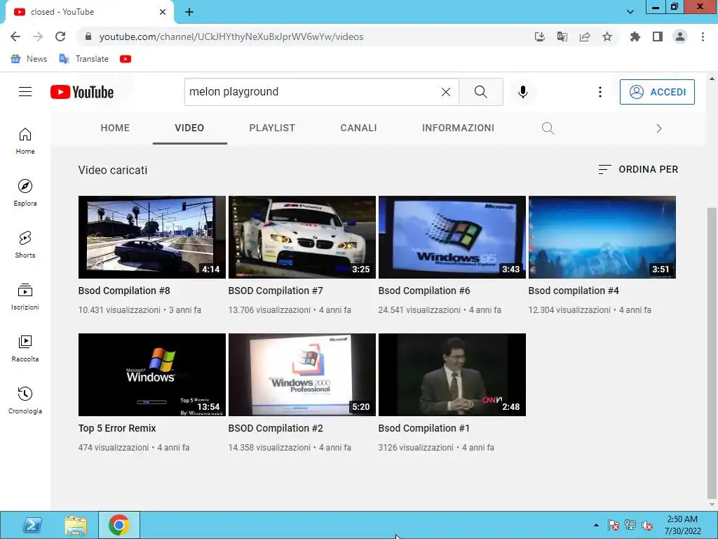Open Shorts in the sidebar
The width and height of the screenshot is (718, 539).
pos(25,245)
